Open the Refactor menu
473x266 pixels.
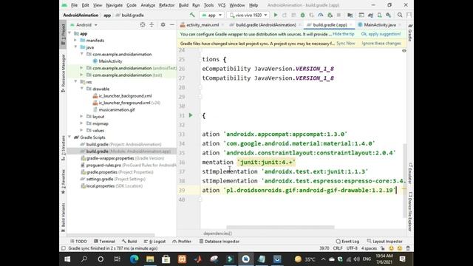coord(166,5)
